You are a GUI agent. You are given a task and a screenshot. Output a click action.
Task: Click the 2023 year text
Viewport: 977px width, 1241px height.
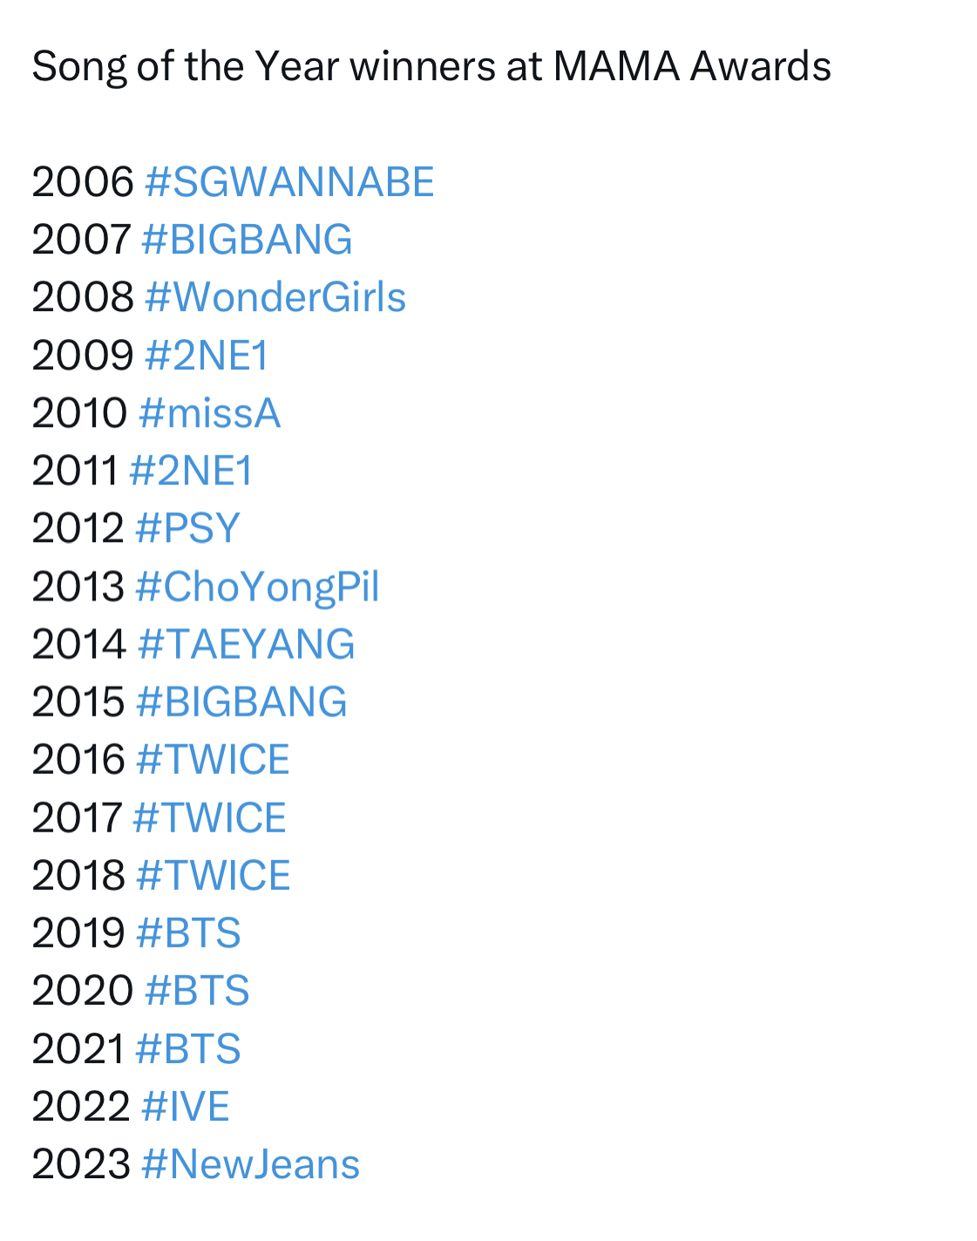click(81, 1164)
